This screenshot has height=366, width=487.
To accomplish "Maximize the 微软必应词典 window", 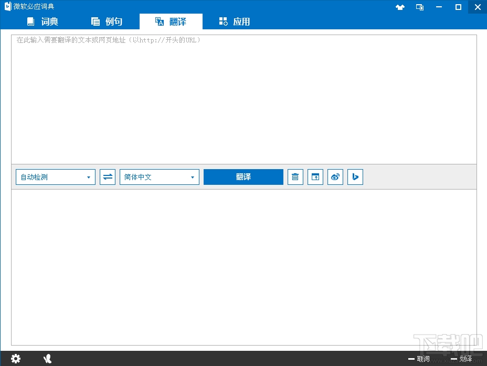I will coord(458,7).
